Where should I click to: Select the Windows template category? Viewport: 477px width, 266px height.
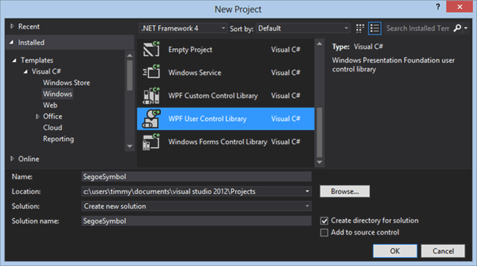coord(57,94)
